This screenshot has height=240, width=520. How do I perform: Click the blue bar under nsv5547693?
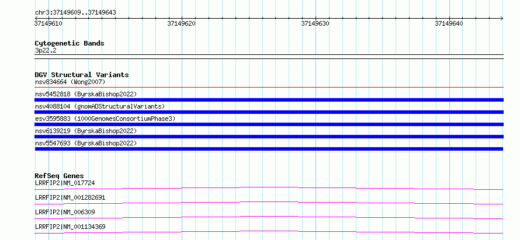[269, 149]
